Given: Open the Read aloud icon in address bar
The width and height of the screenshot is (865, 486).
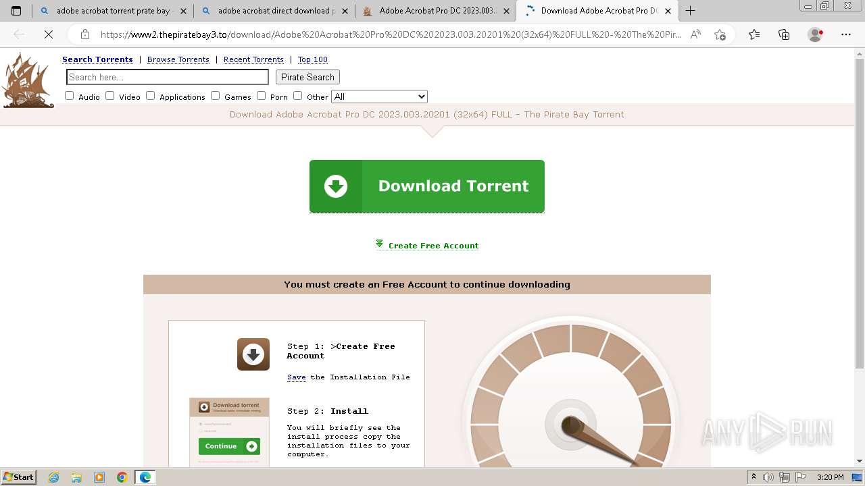Looking at the screenshot, I should click(695, 34).
